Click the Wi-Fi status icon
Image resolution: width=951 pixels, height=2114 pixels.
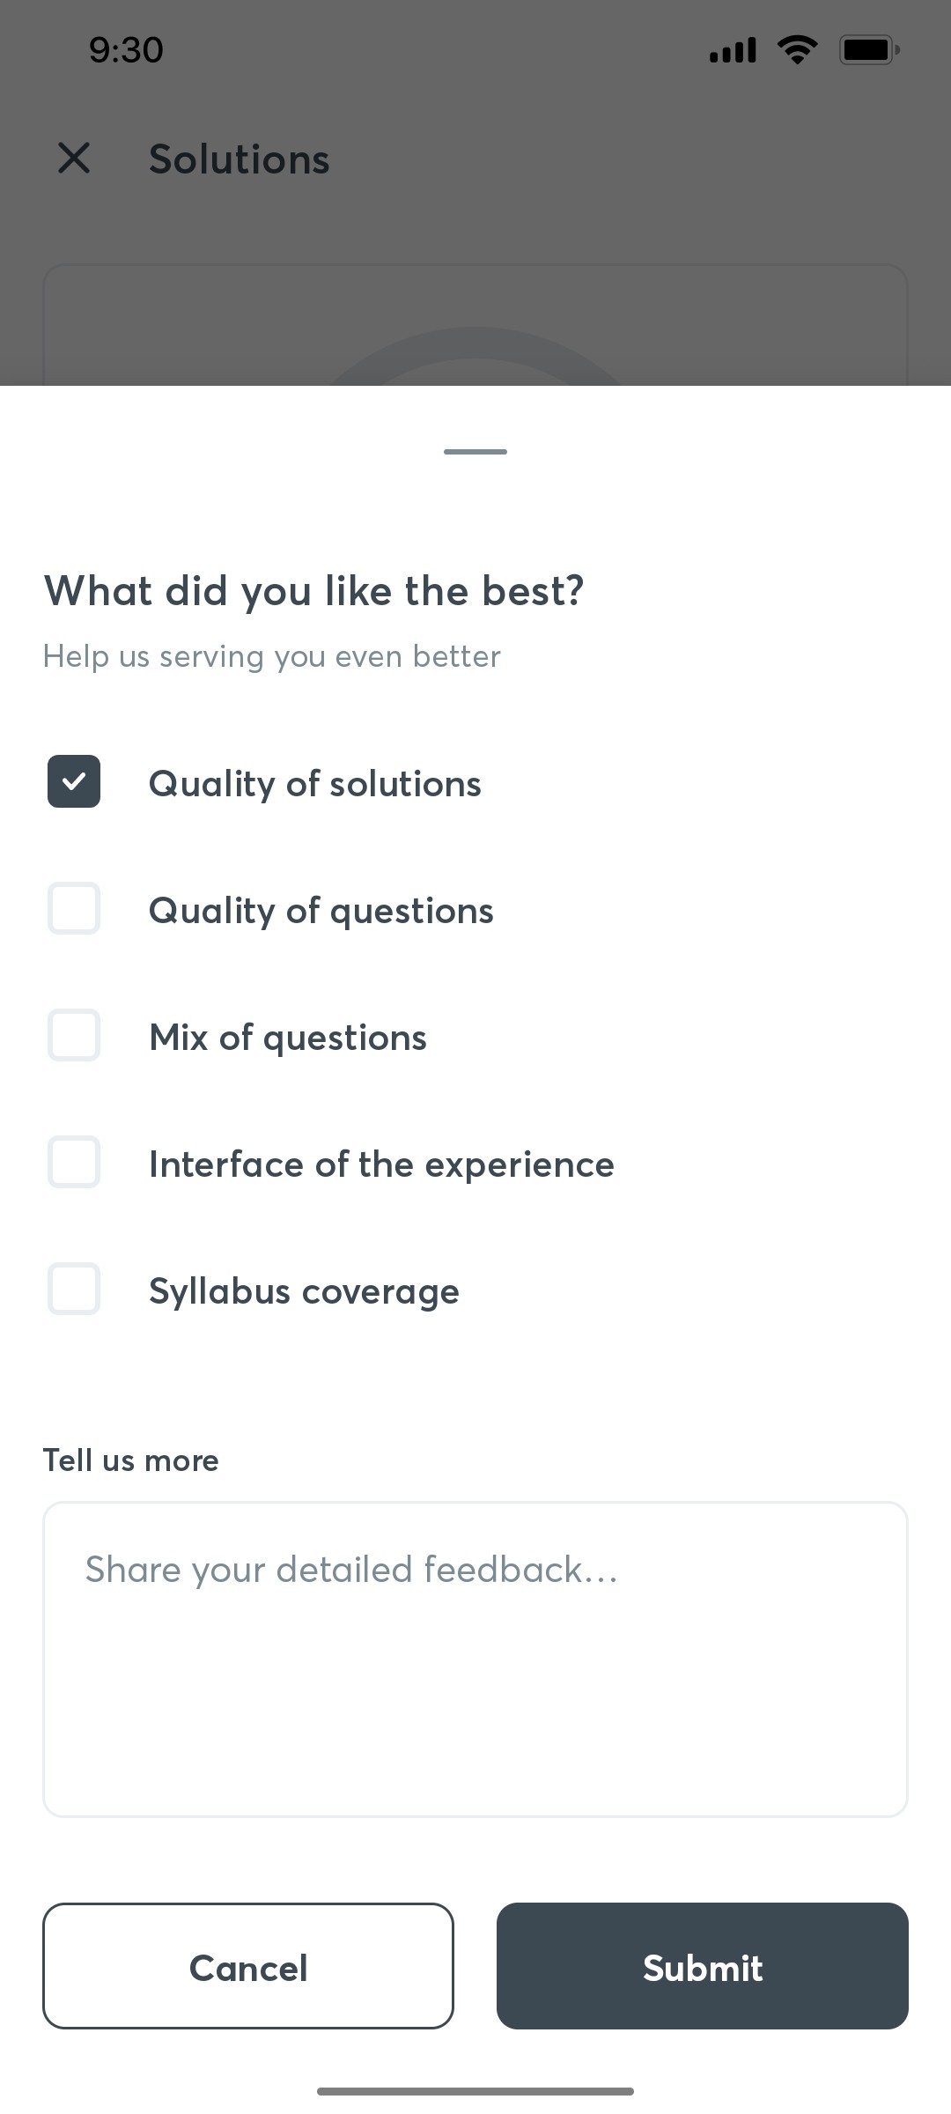point(795,48)
